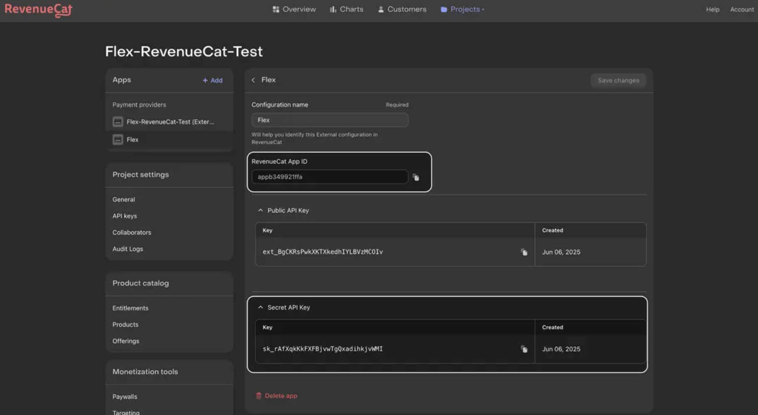Add a new app with + Add
758x415 pixels.
[x=212, y=80]
